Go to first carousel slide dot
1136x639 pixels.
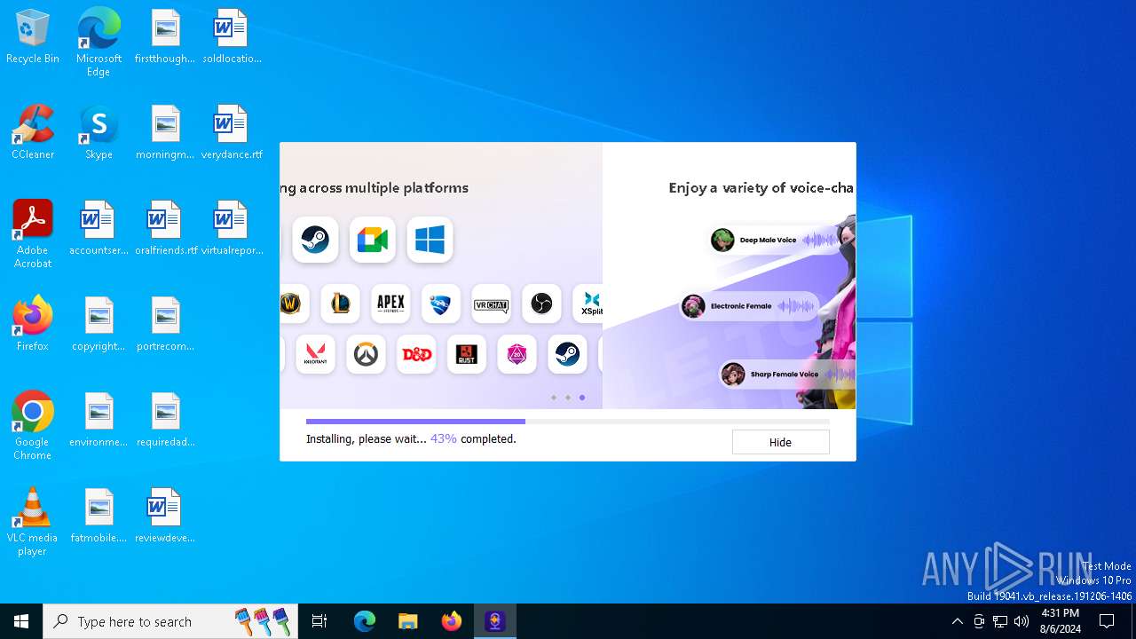(554, 398)
